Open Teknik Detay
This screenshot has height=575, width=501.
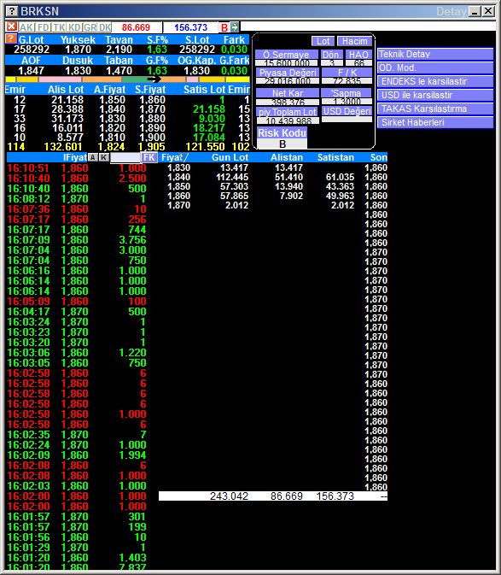click(435, 55)
